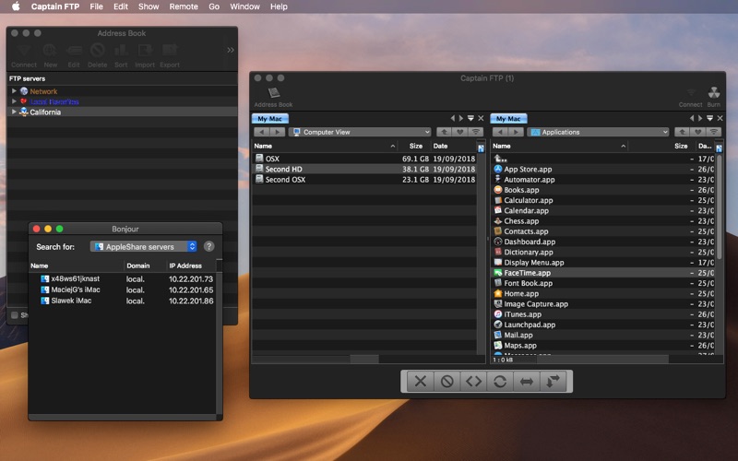Open the Help menu

[279, 6]
